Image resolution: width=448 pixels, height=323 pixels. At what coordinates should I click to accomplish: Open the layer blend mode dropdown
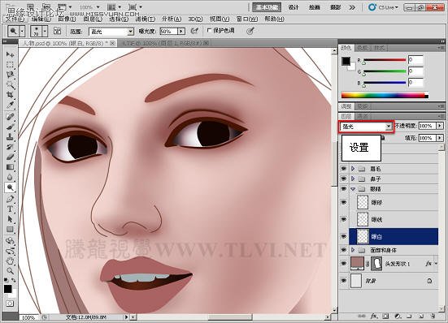coord(366,127)
